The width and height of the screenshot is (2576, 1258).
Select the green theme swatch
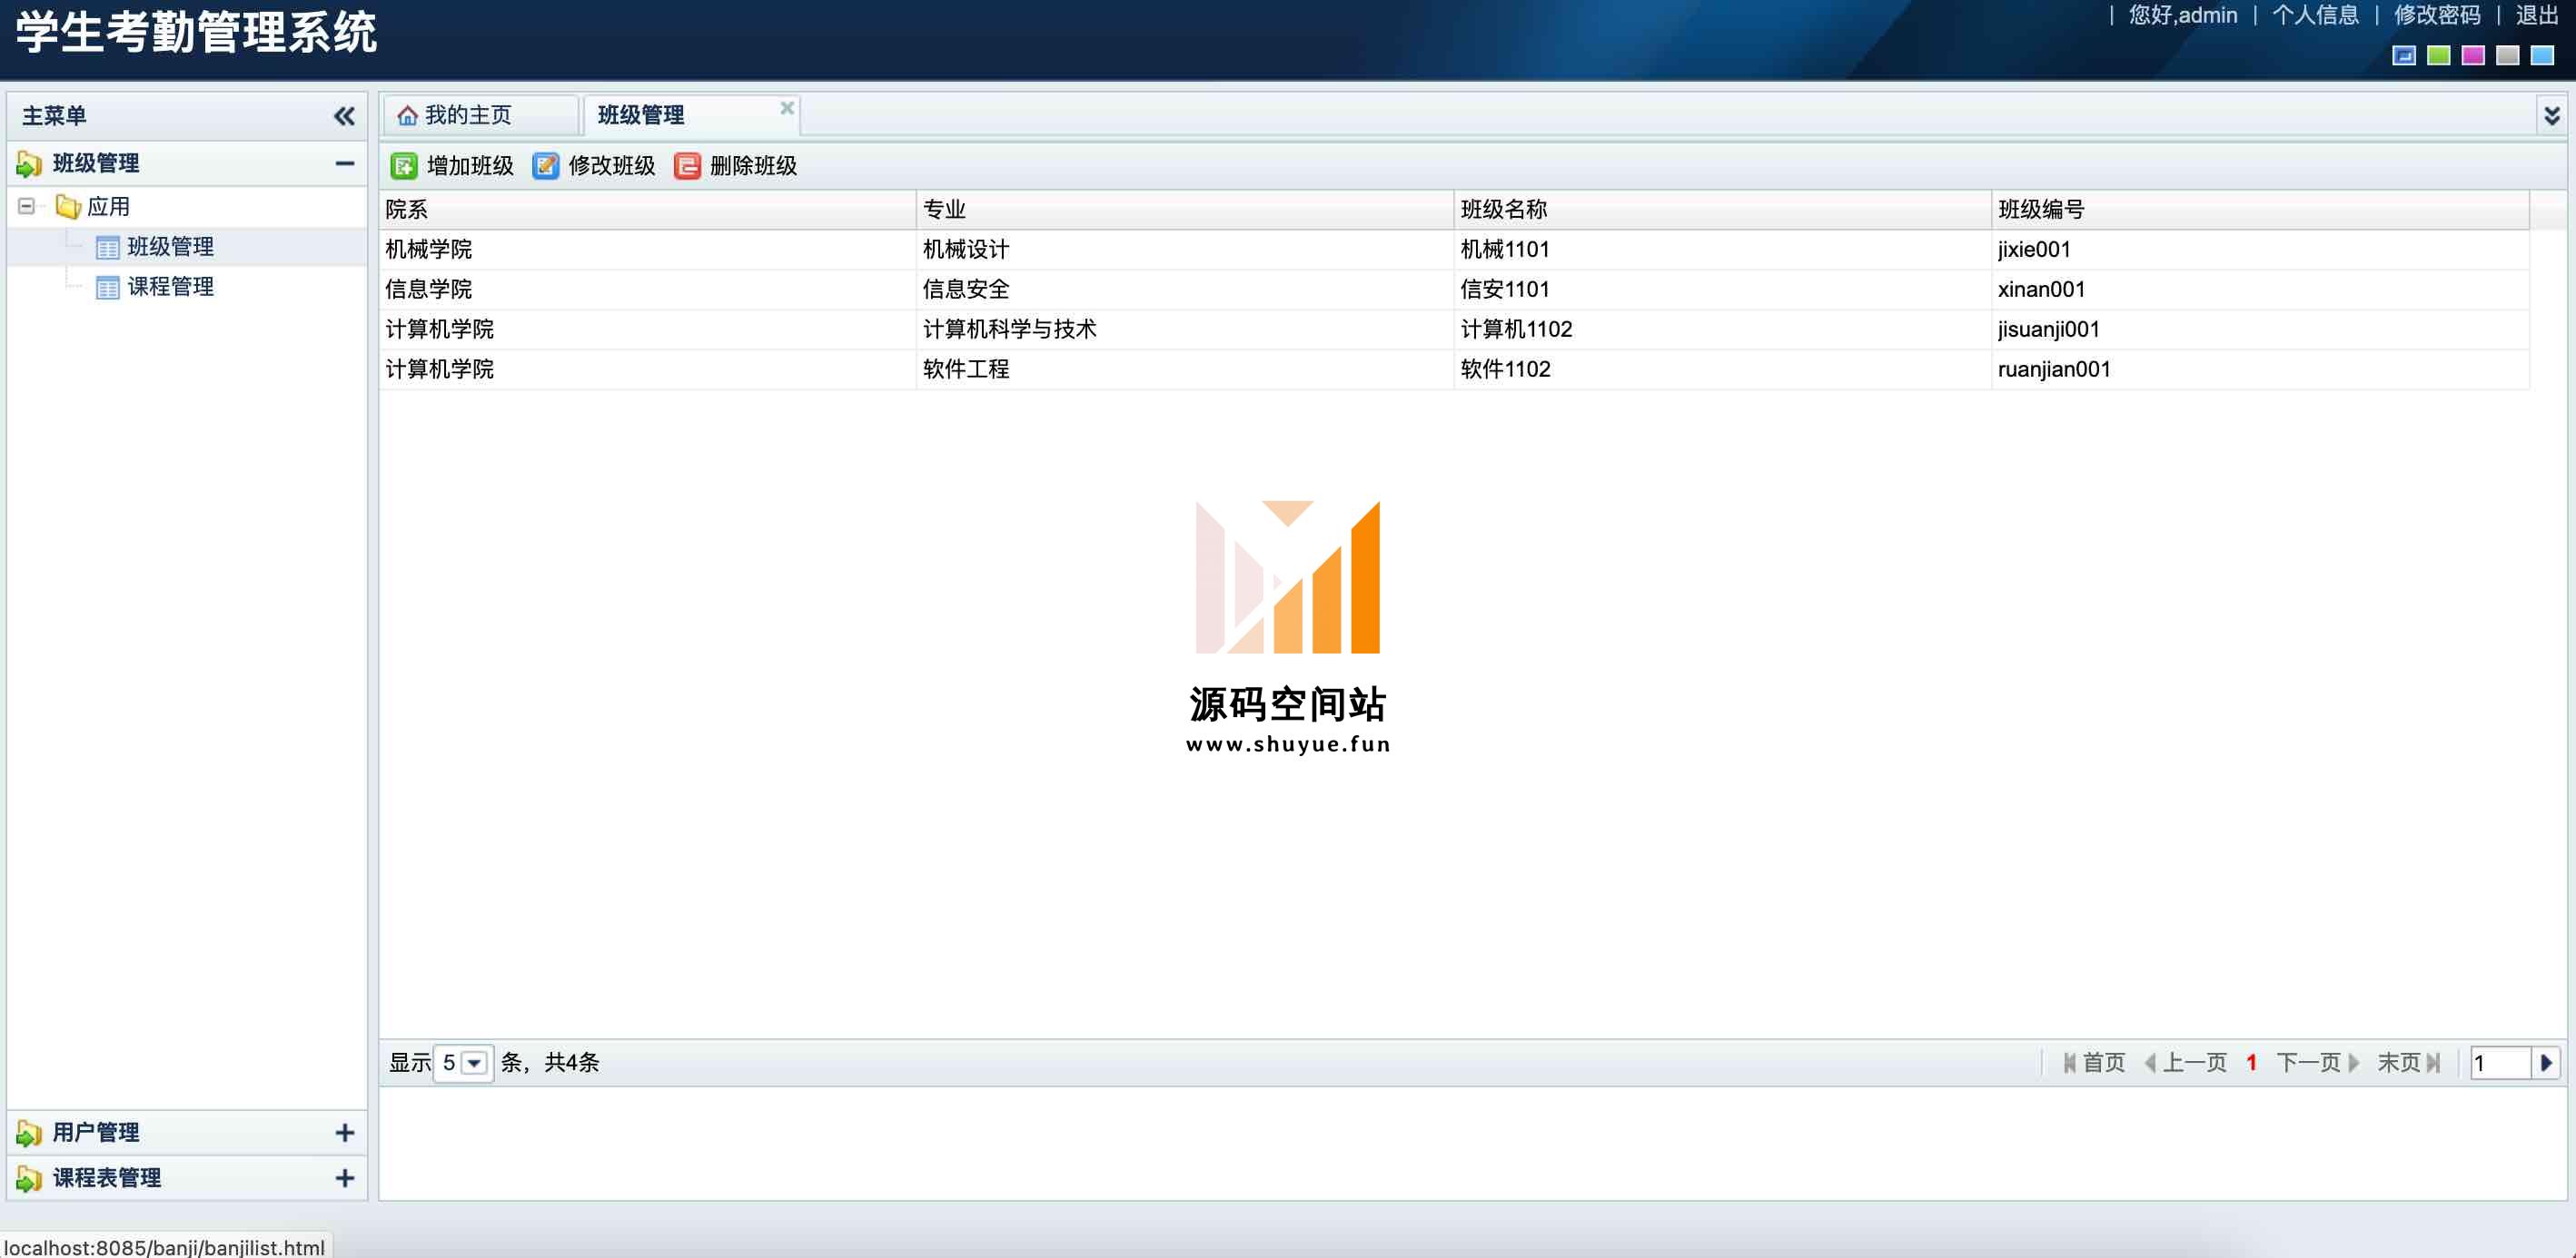pyautogui.click(x=2439, y=56)
